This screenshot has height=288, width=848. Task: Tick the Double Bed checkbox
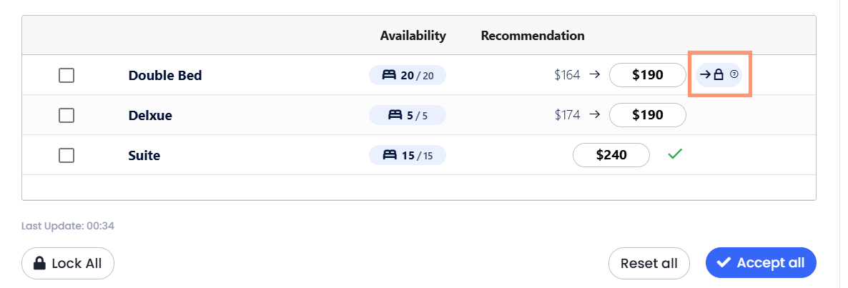[66, 75]
